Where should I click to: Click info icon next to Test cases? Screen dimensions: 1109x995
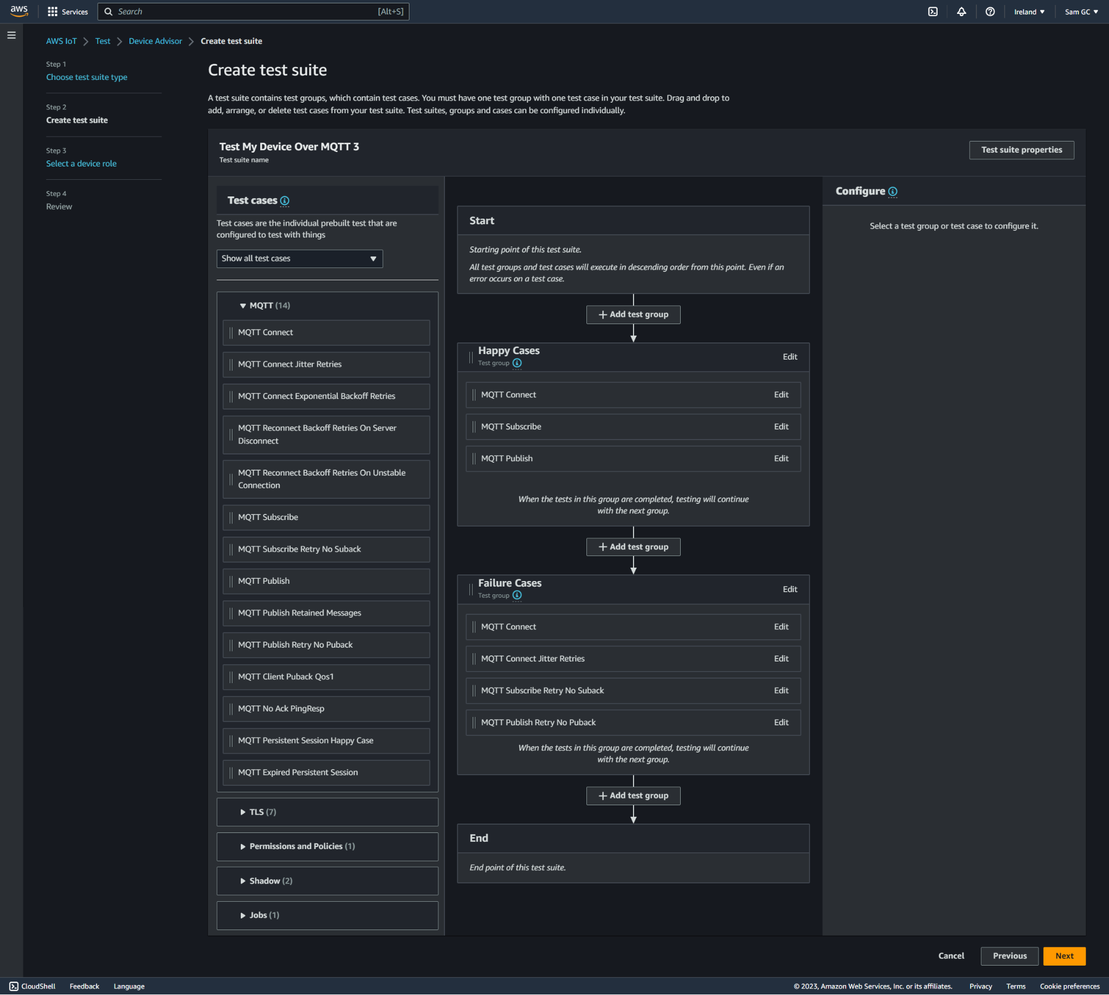pos(285,201)
